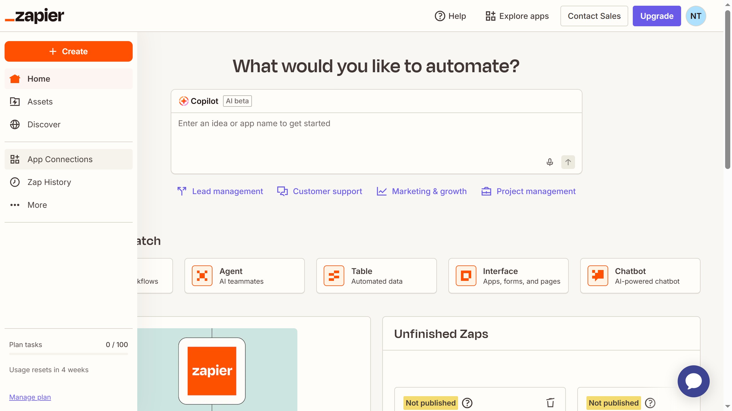This screenshot has width=732, height=411.
Task: Click the Copilot sparkle icon
Action: (x=184, y=101)
